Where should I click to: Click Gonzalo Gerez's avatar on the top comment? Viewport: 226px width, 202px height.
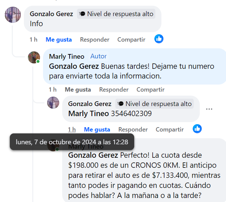click(x=13, y=14)
